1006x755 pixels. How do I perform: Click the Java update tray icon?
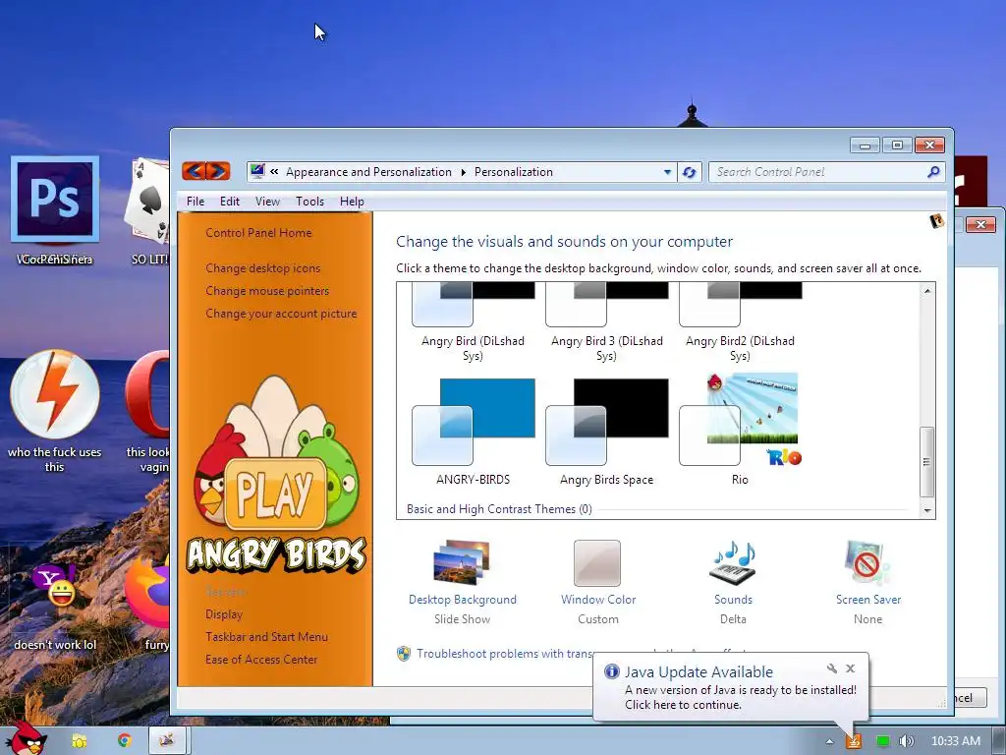click(x=854, y=741)
